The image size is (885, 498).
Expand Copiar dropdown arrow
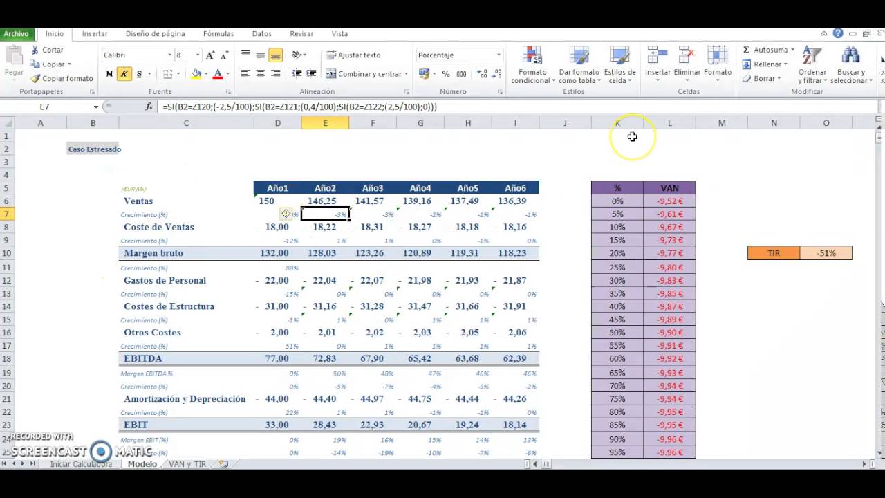pos(70,64)
